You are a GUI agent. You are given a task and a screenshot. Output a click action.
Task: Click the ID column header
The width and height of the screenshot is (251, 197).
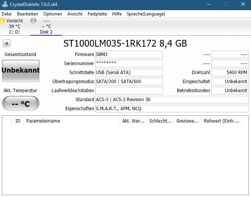pyautogui.click(x=18, y=121)
